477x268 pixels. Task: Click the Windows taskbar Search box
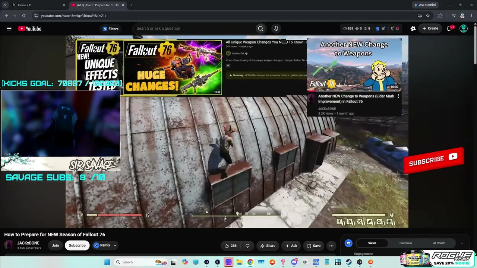pyautogui.click(x=140, y=262)
